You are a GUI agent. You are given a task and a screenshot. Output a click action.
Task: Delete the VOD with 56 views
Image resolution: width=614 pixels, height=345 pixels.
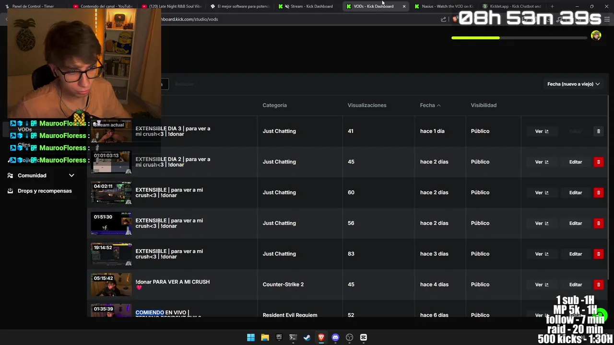pyautogui.click(x=598, y=223)
